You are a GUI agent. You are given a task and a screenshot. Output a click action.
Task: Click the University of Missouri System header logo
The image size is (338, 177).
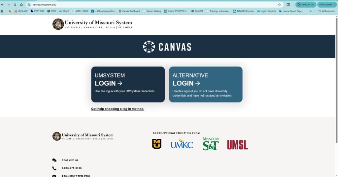coord(92,24)
